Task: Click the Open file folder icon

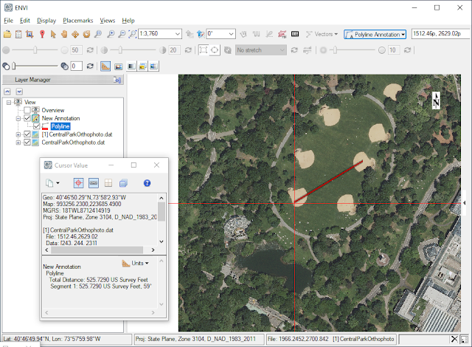Action: click(x=7, y=34)
